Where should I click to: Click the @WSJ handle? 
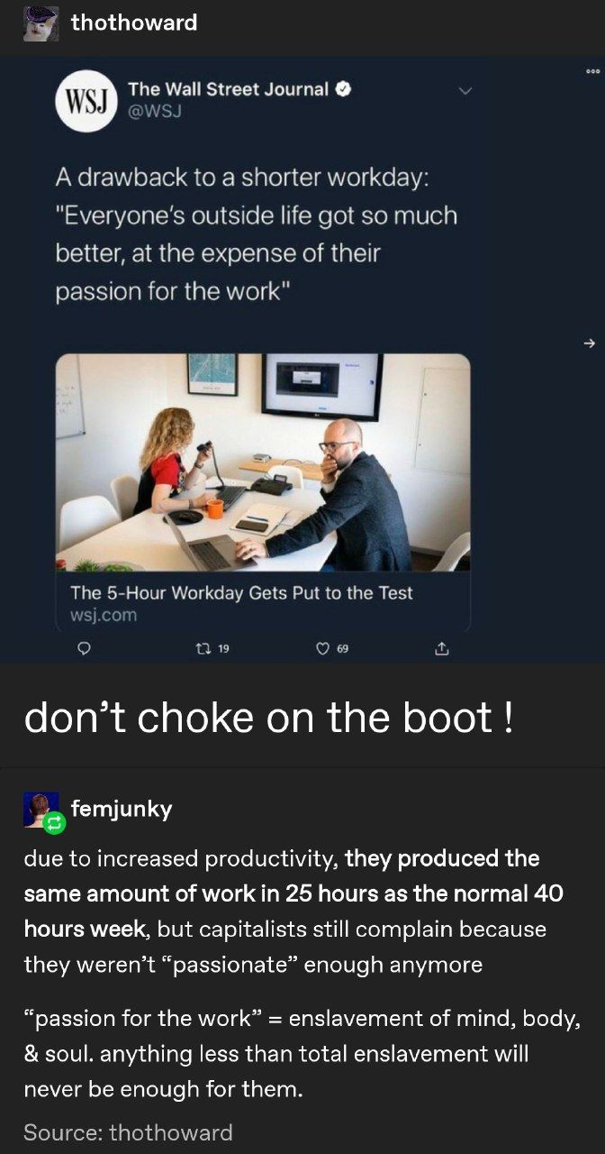pyautogui.click(x=155, y=110)
